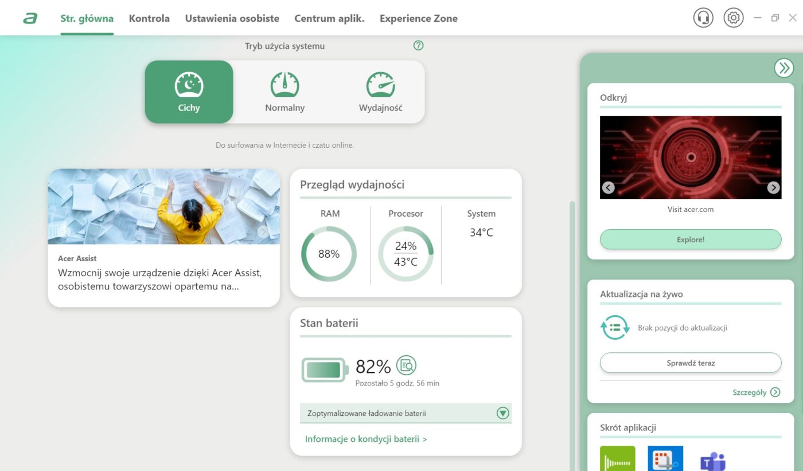Select the Normalny system mode
The image size is (803, 471).
coord(285,92)
